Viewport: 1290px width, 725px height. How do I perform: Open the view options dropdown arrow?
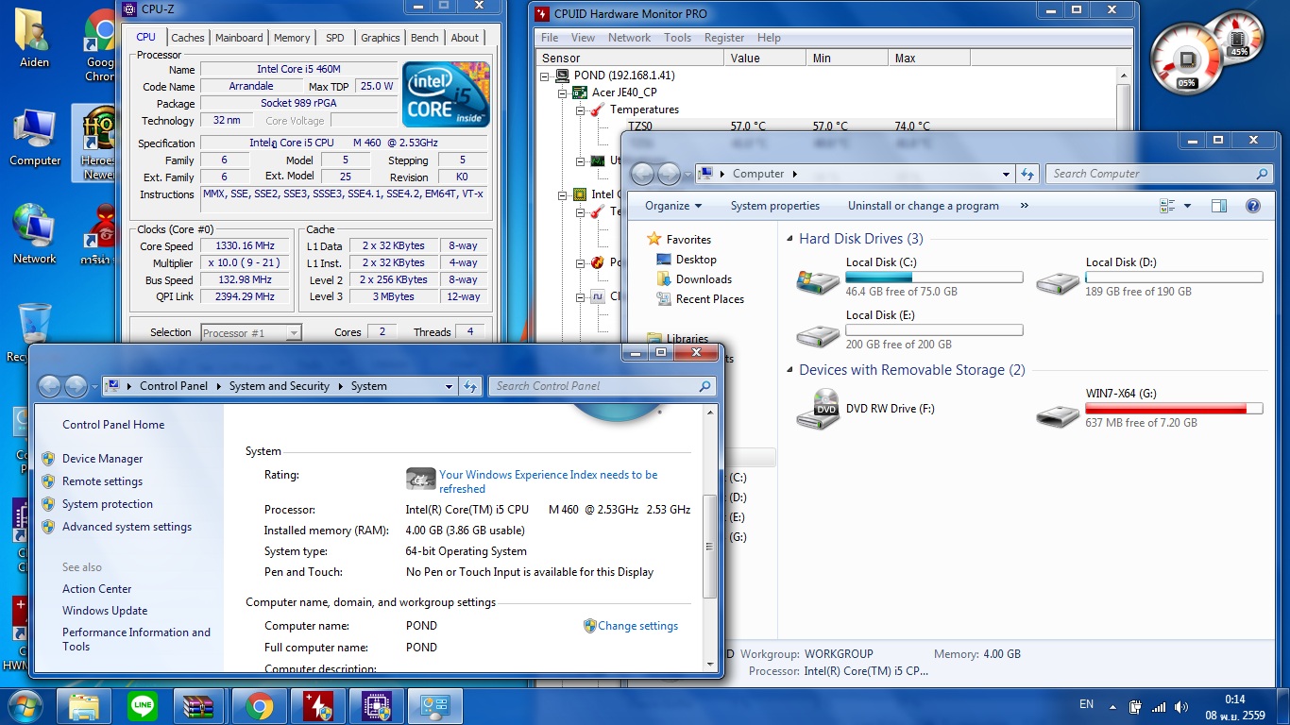pyautogui.click(x=1187, y=206)
